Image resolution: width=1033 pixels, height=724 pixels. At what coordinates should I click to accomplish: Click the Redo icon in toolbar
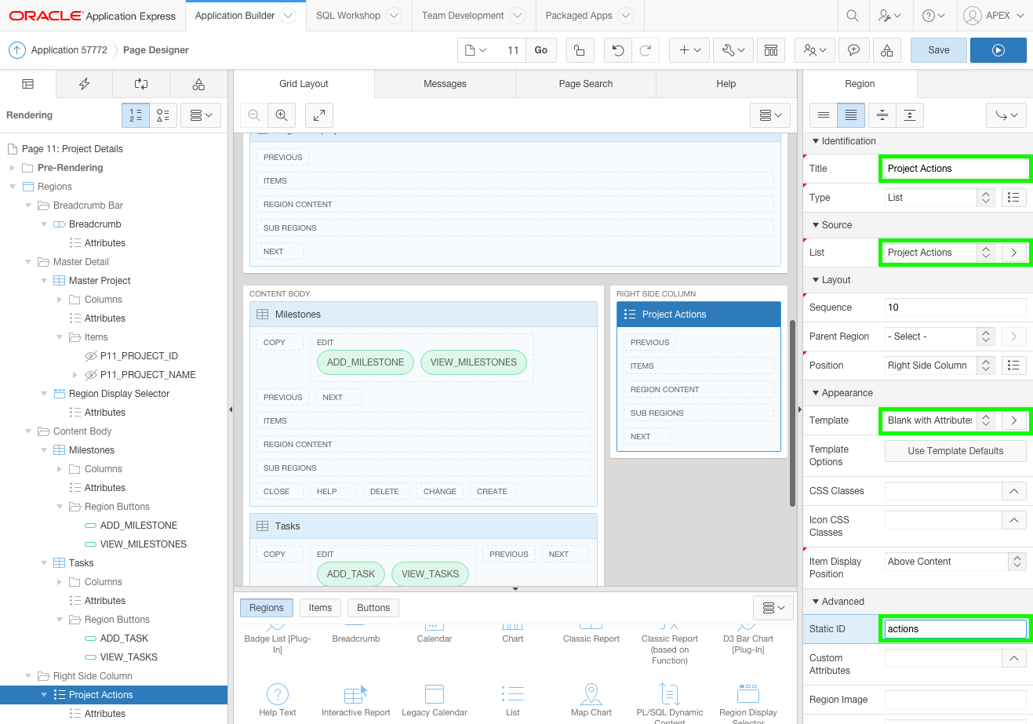(x=645, y=50)
